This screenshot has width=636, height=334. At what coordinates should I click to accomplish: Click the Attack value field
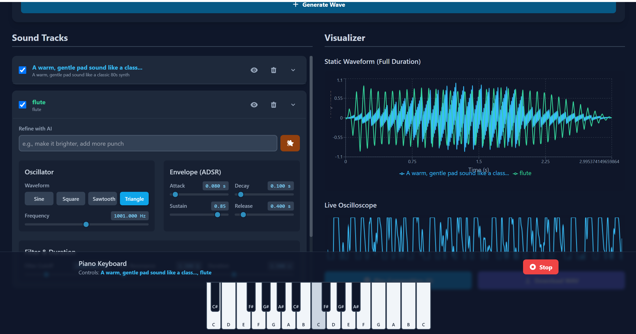[x=215, y=186]
